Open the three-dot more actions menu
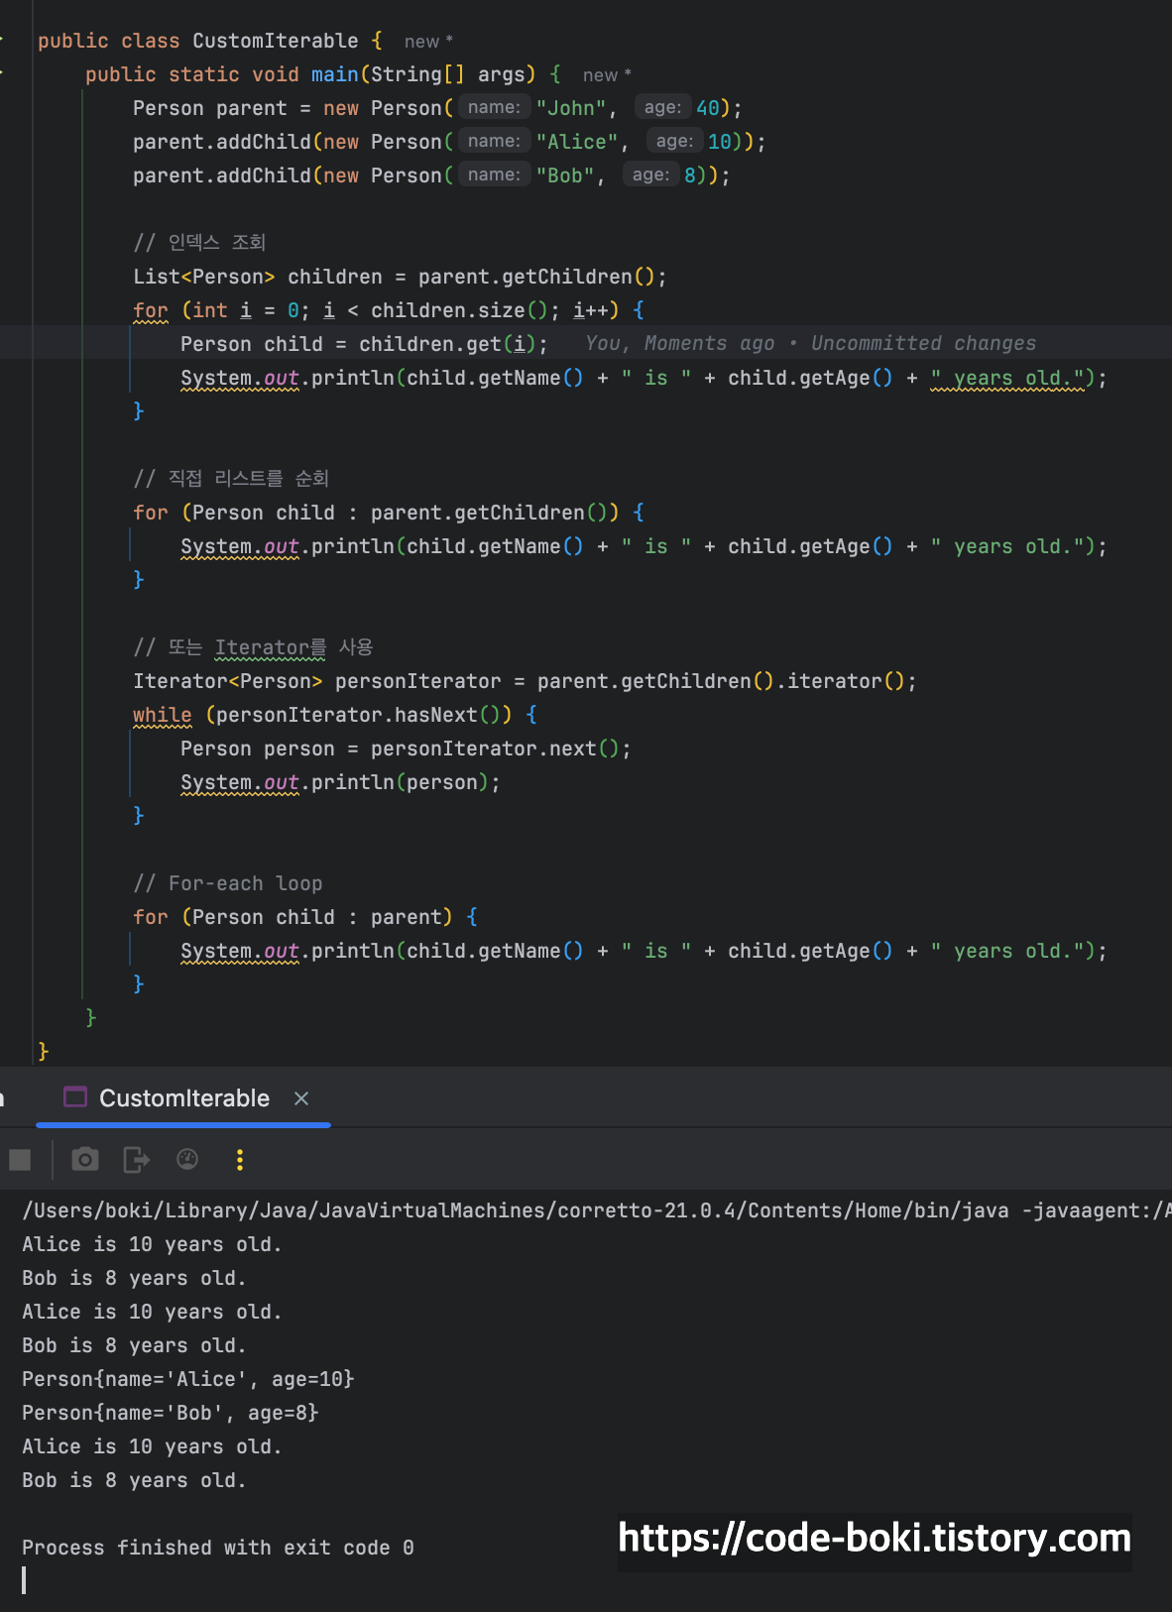The image size is (1172, 1612). click(x=239, y=1160)
